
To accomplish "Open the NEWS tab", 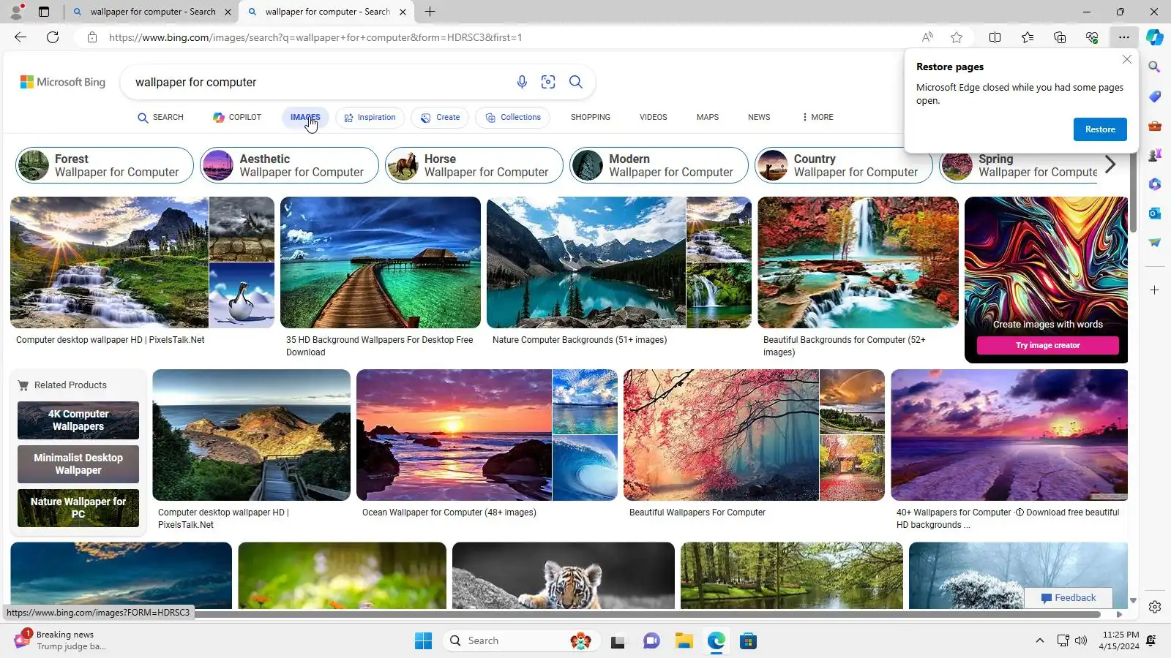I will (759, 117).
